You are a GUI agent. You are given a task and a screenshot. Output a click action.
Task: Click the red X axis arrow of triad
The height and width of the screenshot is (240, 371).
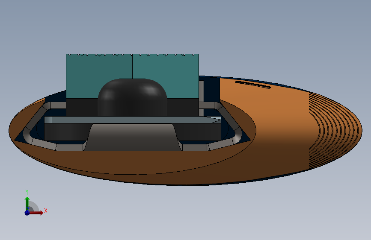(36, 213)
